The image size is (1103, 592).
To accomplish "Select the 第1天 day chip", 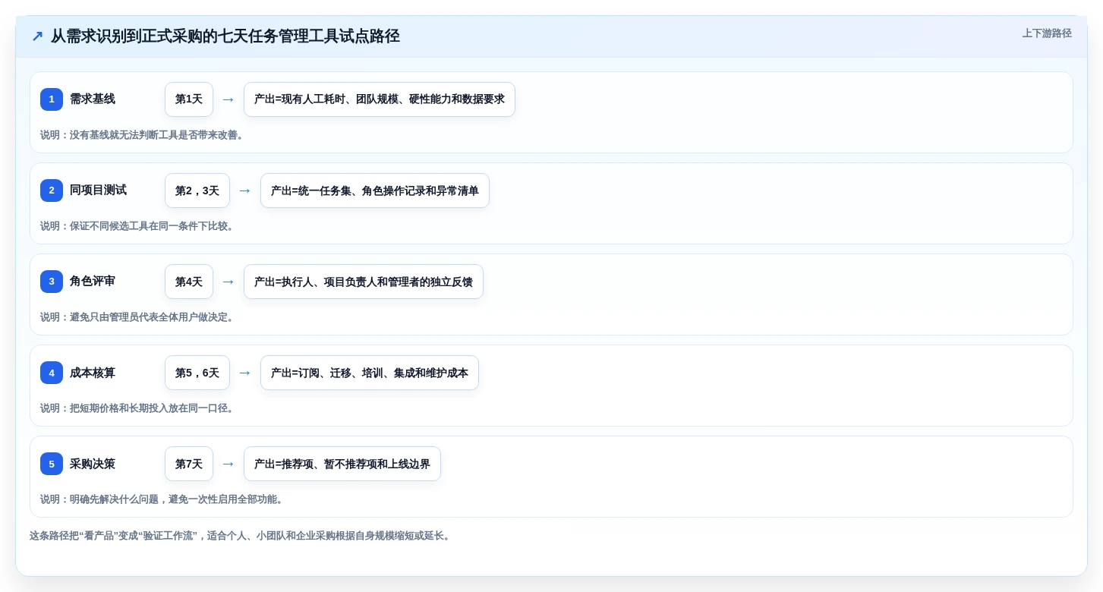I will click(189, 99).
